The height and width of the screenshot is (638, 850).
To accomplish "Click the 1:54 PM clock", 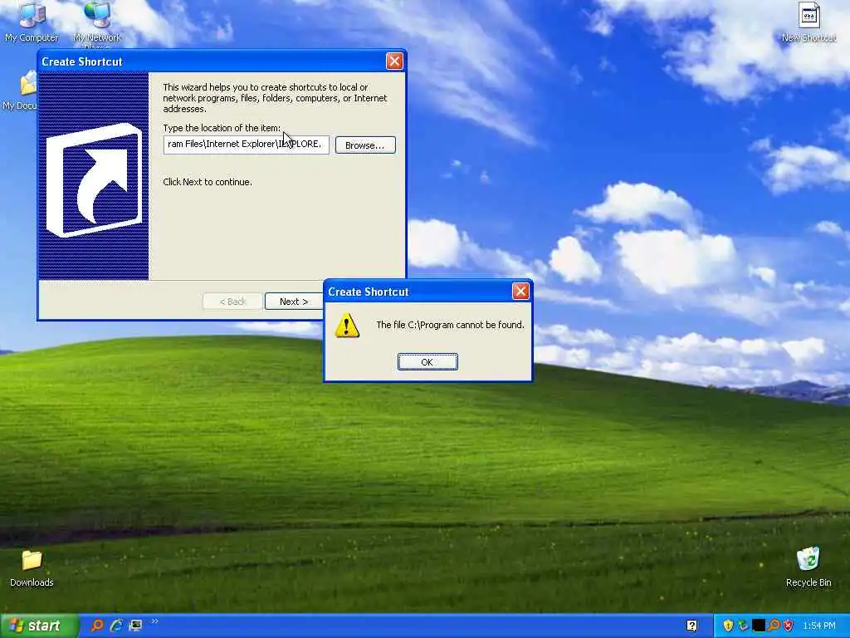I will [819, 626].
